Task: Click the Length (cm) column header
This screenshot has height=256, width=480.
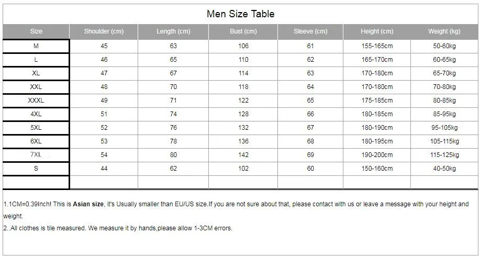Action: coord(173,31)
